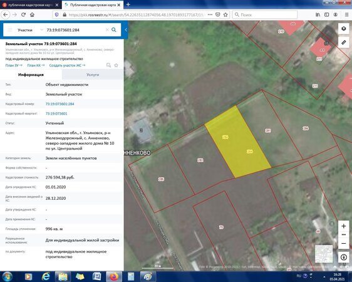Screen dimensions: 352x282
Task: Click the tracking protection shield icon
Action: 56,15
